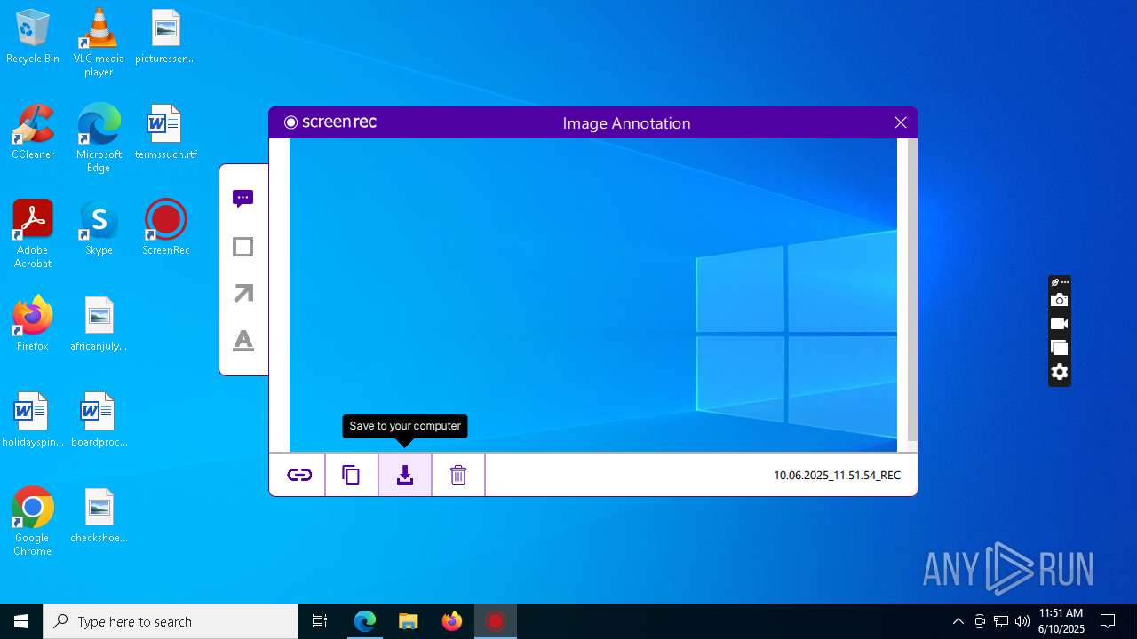Delete the screenshot with the trash icon
Viewport: 1137px width, 639px height.
pos(458,475)
